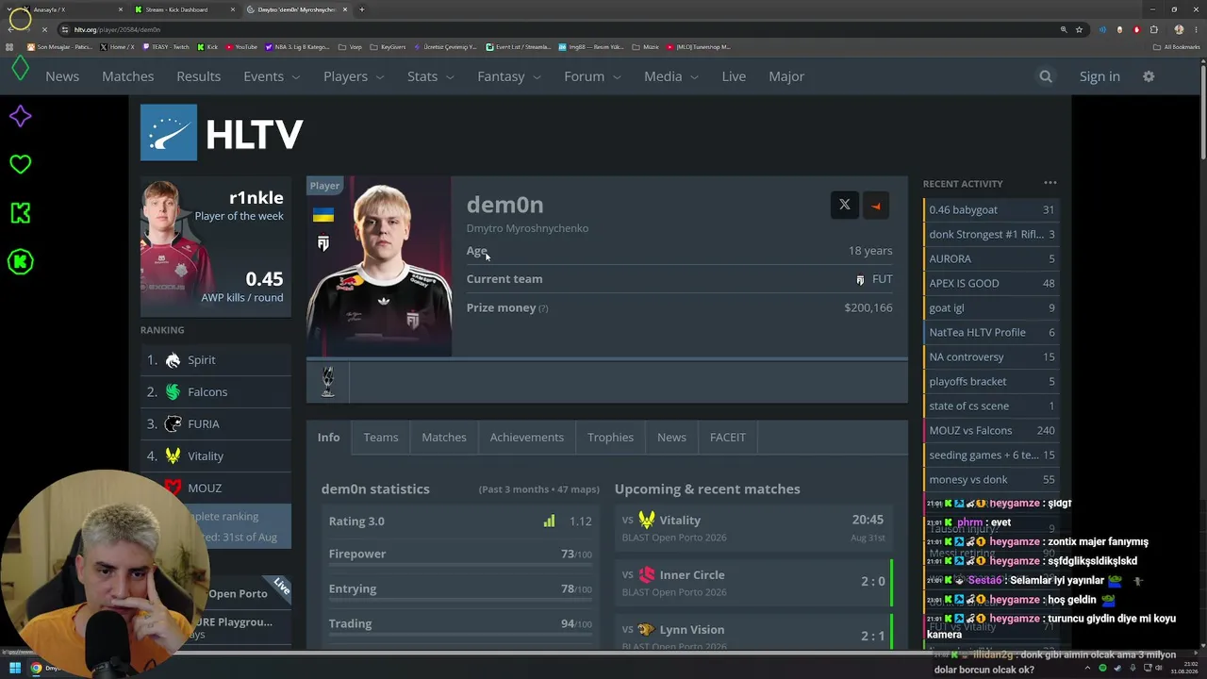Open the Matches nav item

(x=127, y=76)
